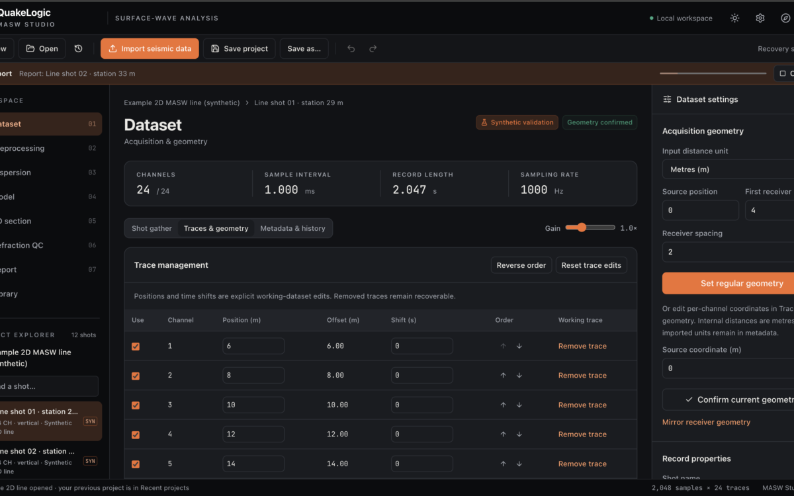
Task: Move channel 2 up with the arrow
Action: (x=503, y=375)
